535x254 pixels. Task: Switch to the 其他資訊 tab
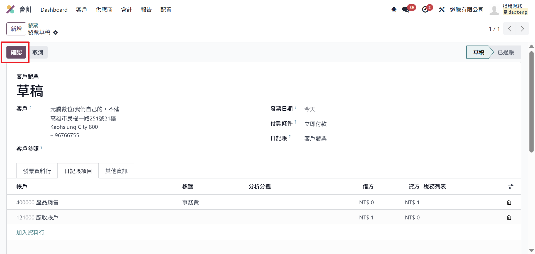(116, 171)
